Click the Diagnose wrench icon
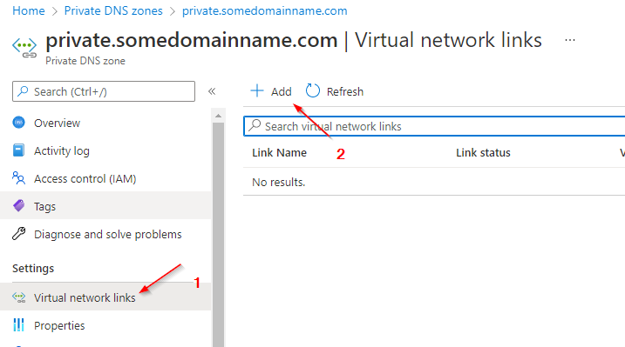 [18, 234]
